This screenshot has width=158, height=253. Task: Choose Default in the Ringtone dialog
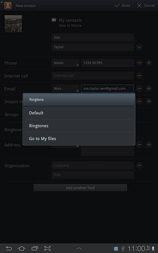79,113
